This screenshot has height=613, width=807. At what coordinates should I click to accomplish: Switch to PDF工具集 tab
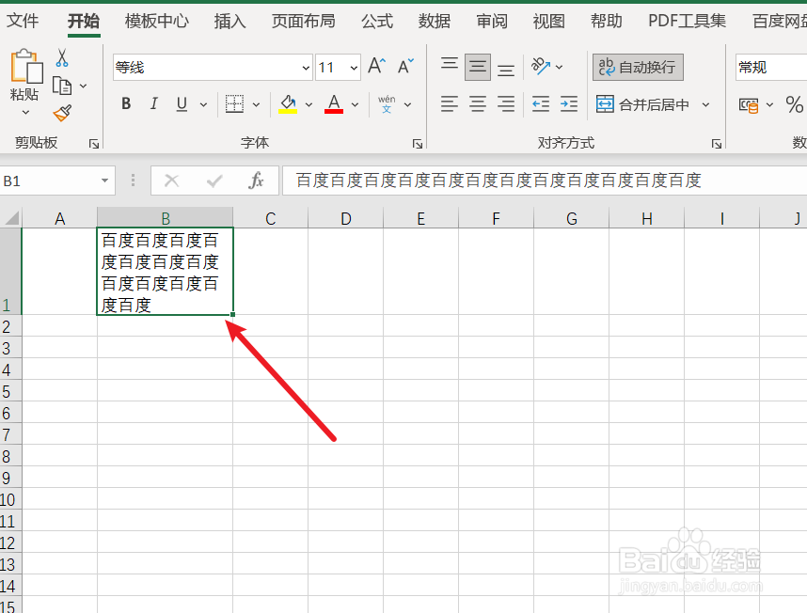pyautogui.click(x=688, y=21)
